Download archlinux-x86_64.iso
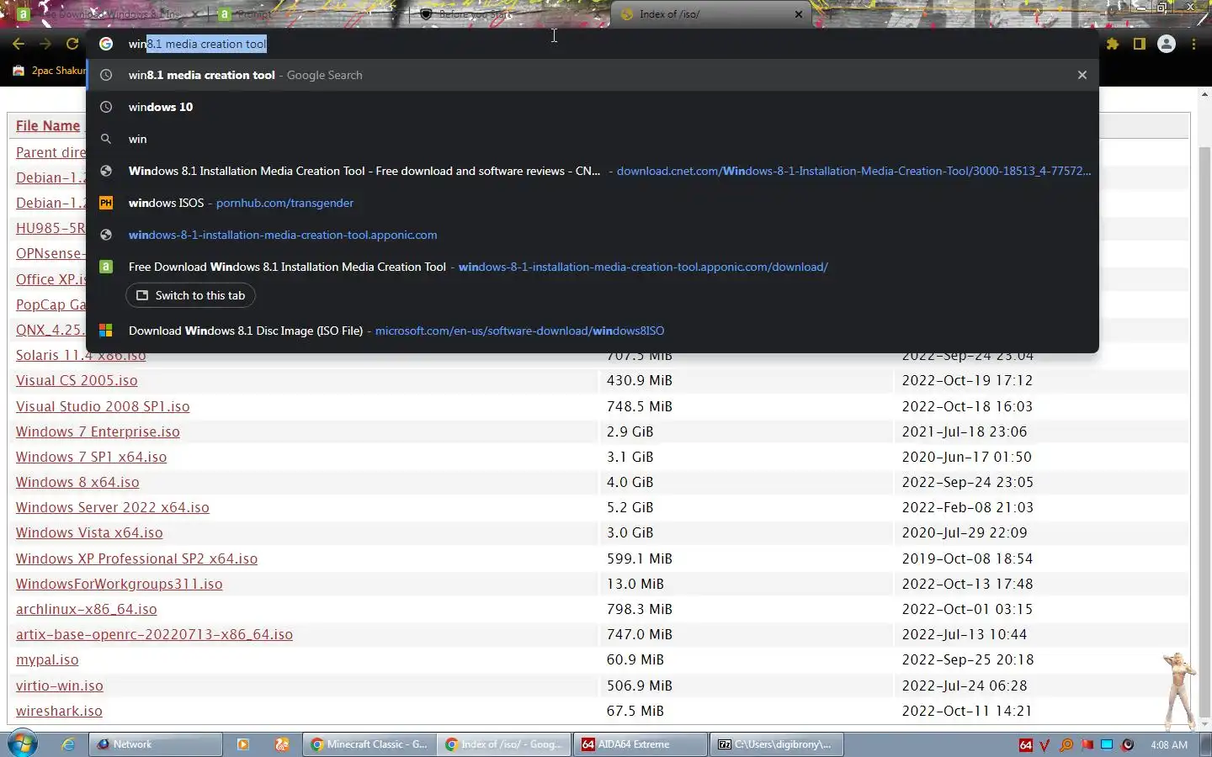Screen dimensions: 1212x757 [x=86, y=609]
